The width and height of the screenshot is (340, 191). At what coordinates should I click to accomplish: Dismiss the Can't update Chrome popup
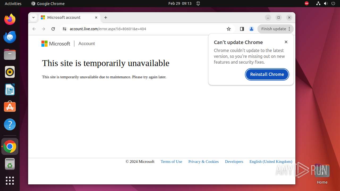286,42
